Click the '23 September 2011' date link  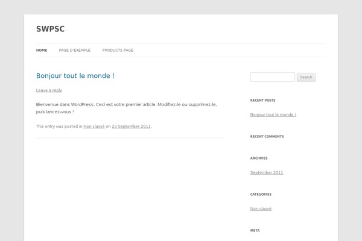[x=131, y=127]
